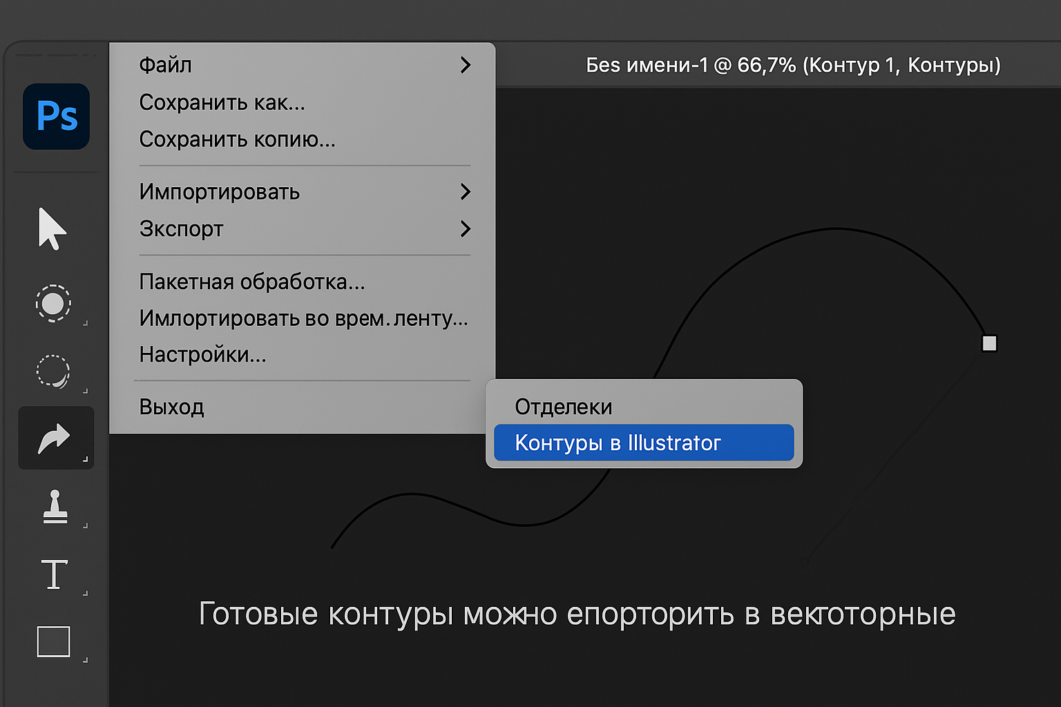Click the chevron beside Экспорт

point(466,229)
